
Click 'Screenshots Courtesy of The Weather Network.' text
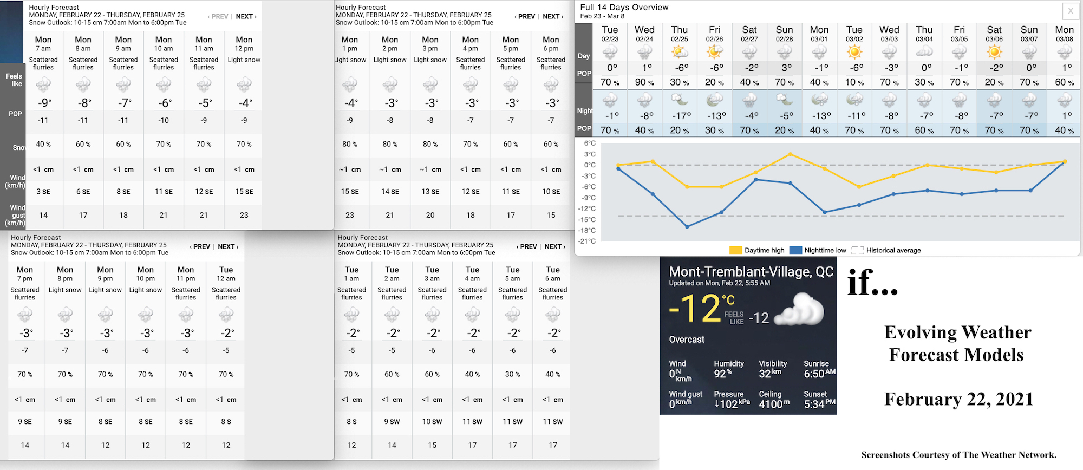[x=958, y=455]
